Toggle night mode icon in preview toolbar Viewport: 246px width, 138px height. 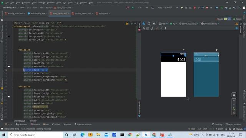[154, 24]
